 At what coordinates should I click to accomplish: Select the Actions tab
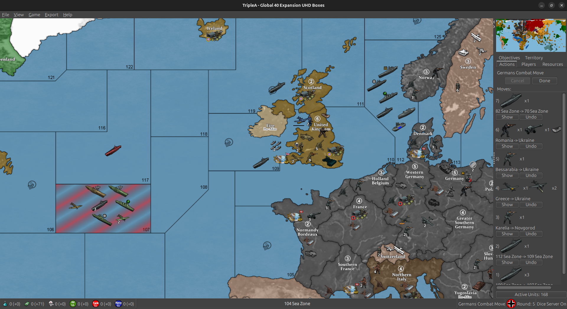tap(507, 64)
